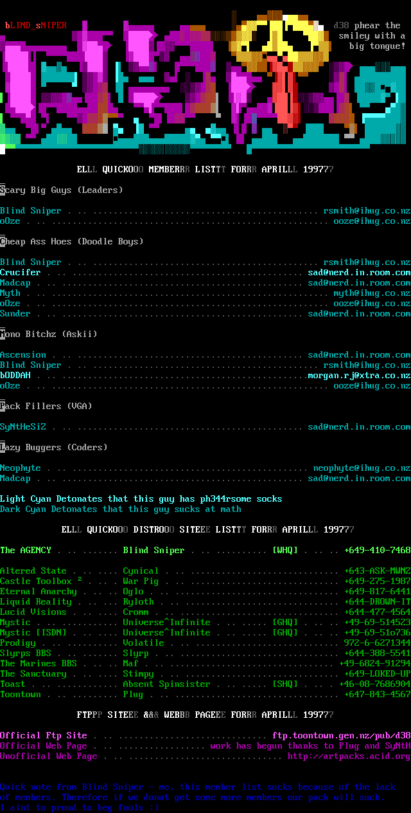This screenshot has width=411, height=813.
Task: Click the bLIND_sNIPER signature at top left
Action: coord(36,26)
